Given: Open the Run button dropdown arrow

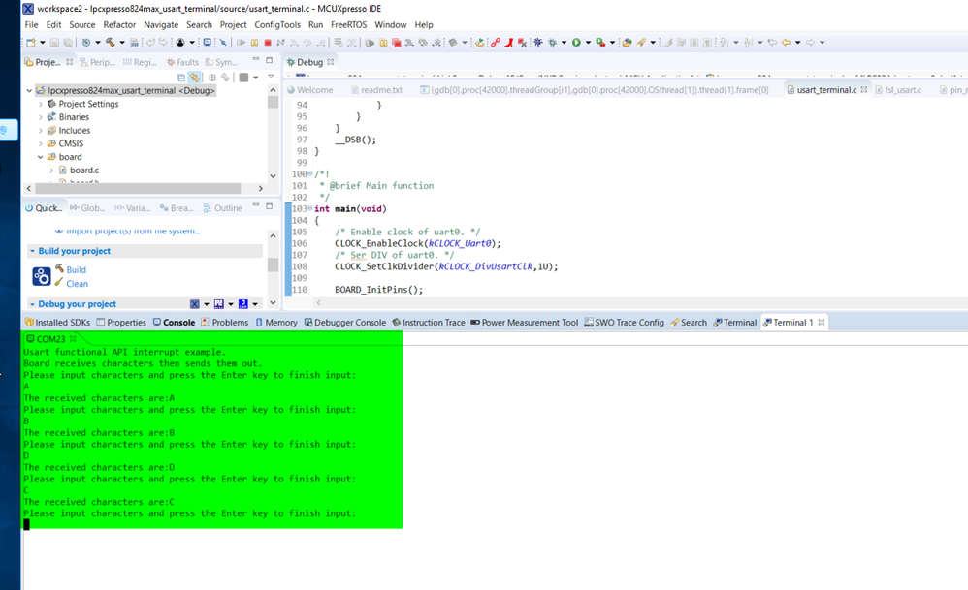Looking at the screenshot, I should (x=588, y=43).
